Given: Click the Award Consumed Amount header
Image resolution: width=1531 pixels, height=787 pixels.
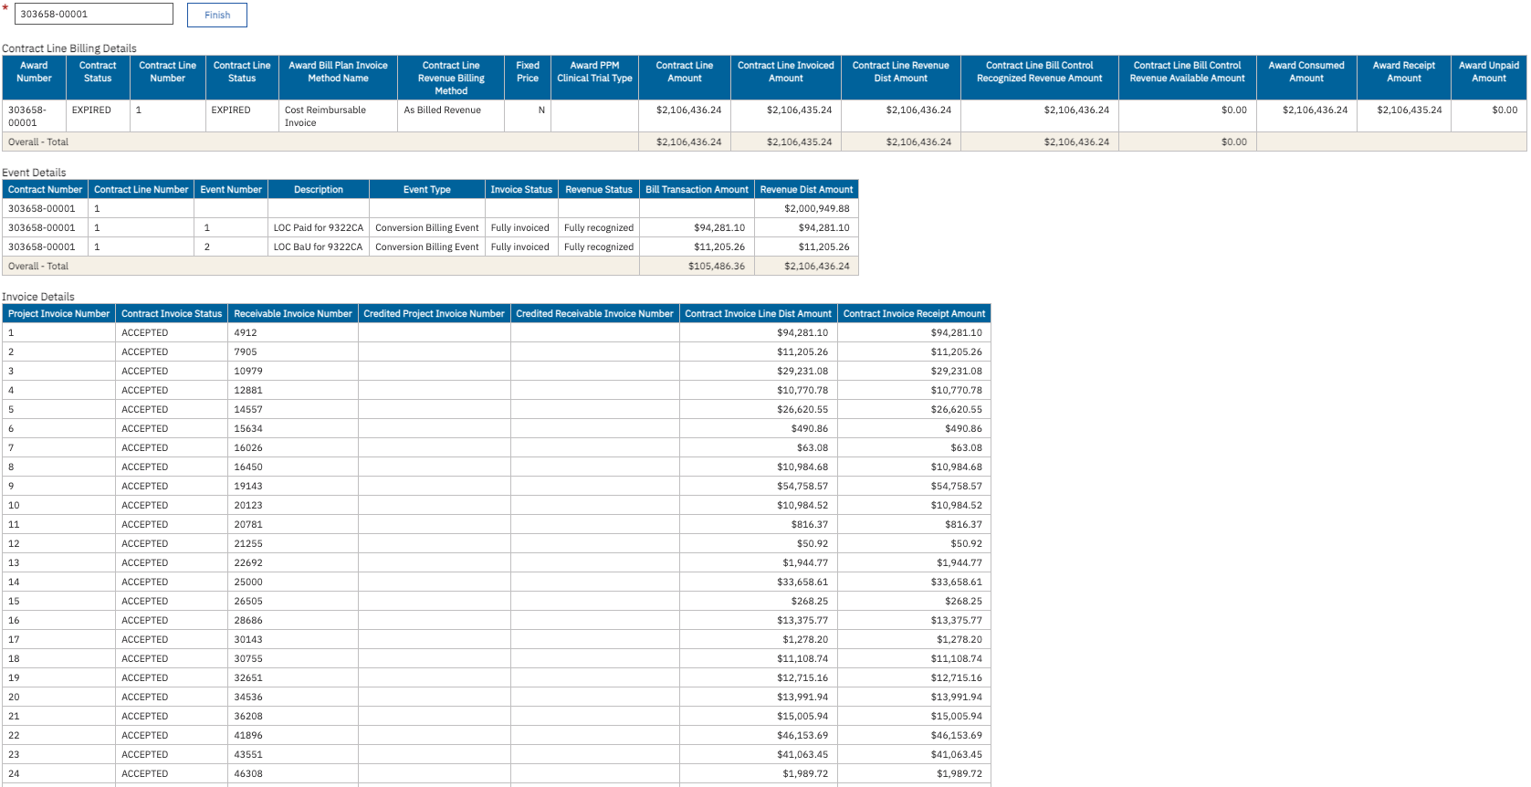Looking at the screenshot, I should click(x=1306, y=78).
